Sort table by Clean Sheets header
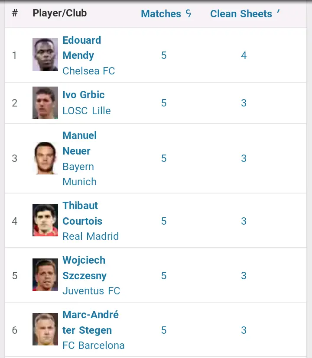The image size is (312, 358). point(241,14)
